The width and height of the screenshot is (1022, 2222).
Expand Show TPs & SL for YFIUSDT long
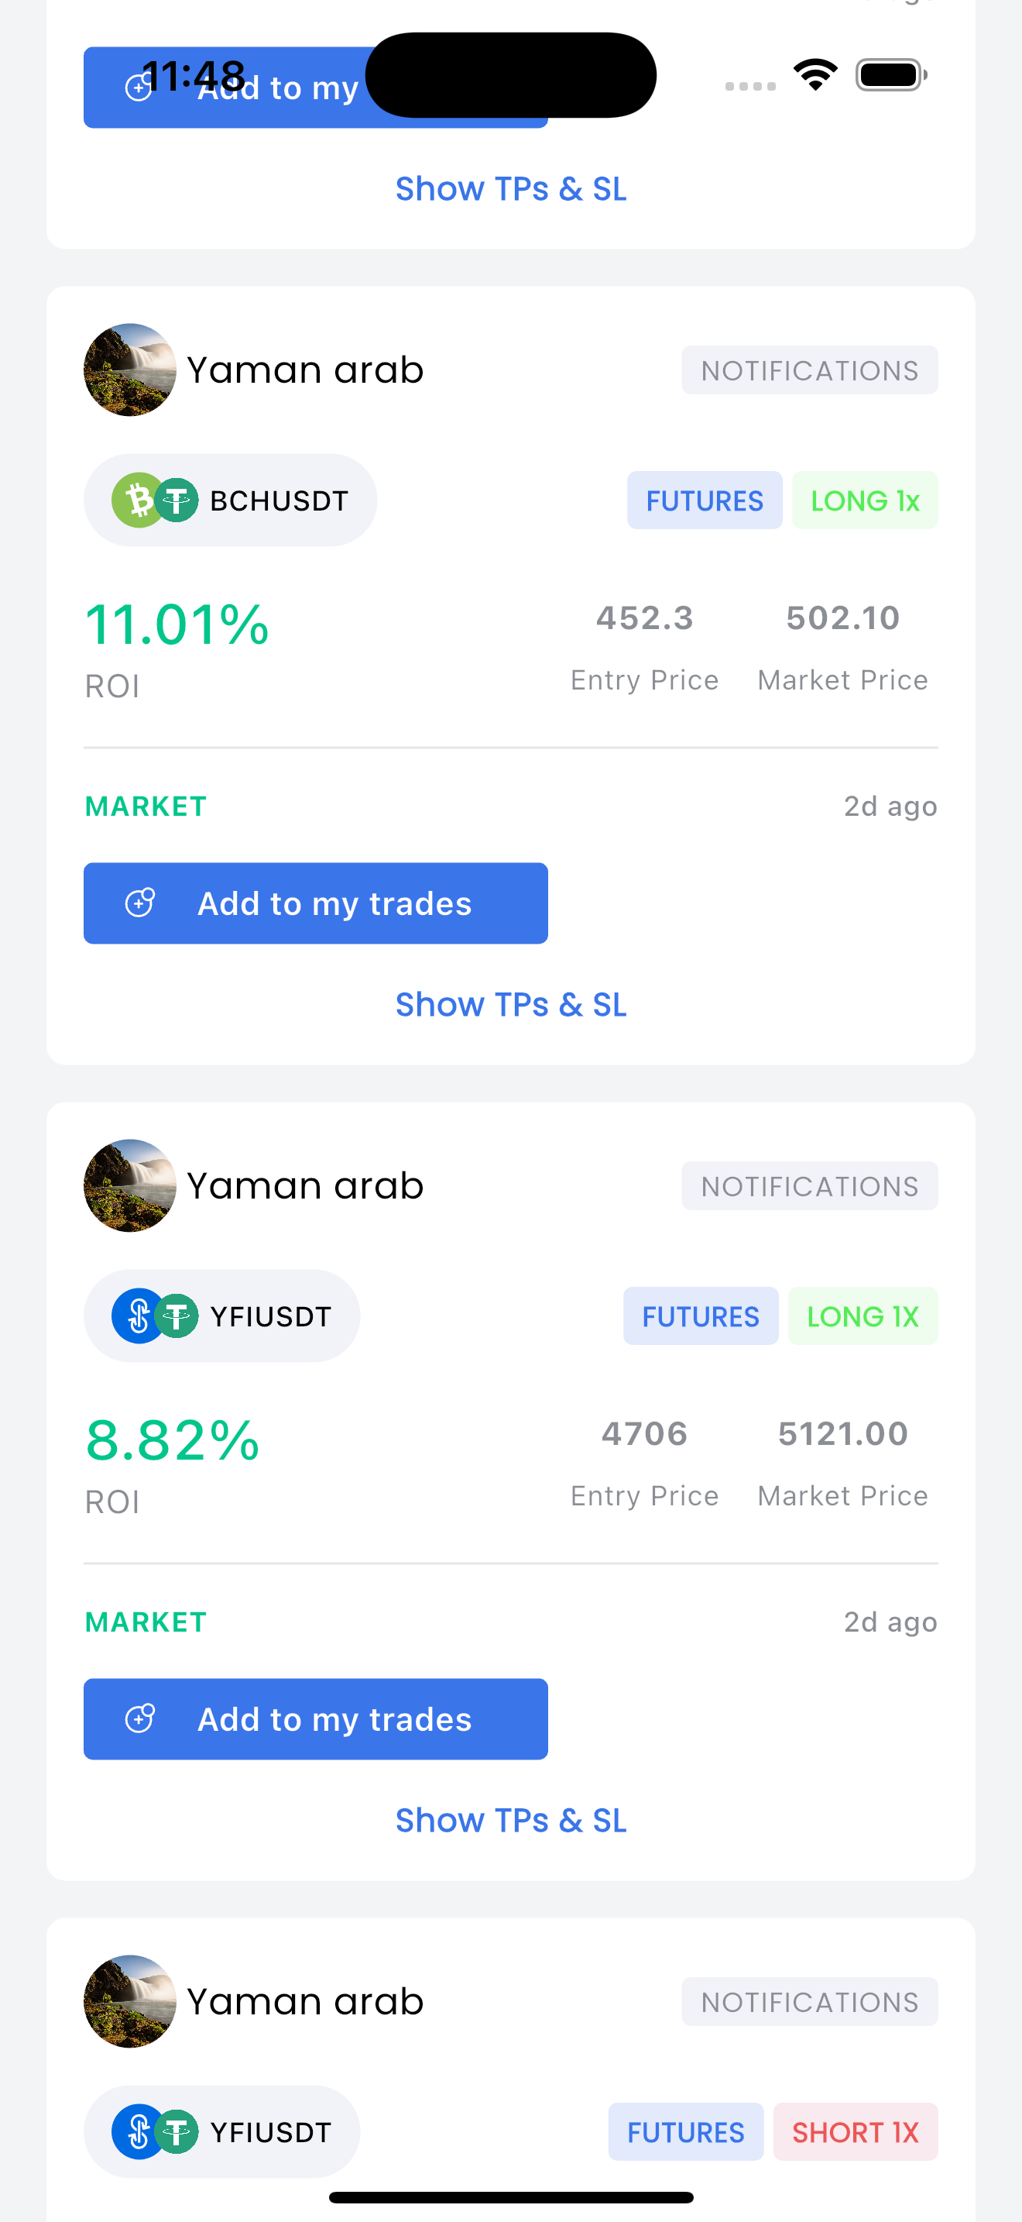tap(511, 1821)
